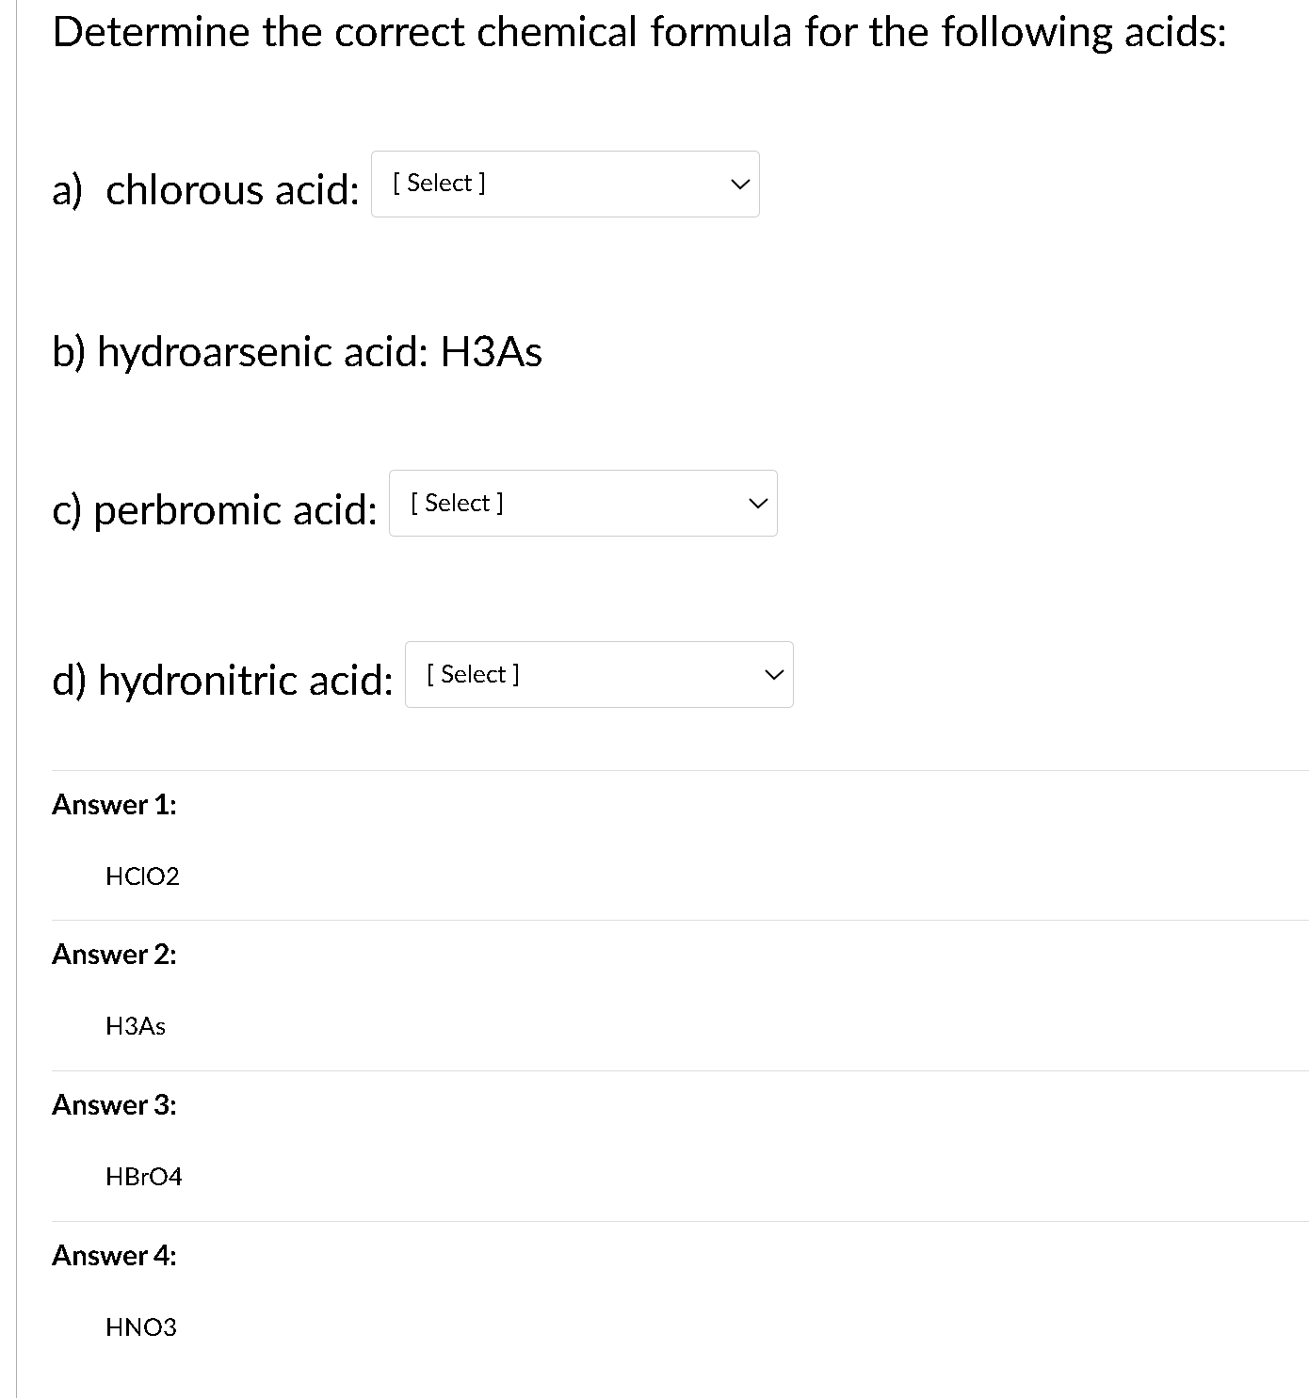The width and height of the screenshot is (1309, 1398).
Task: Click the HNO3 answer text
Action: tap(141, 1327)
